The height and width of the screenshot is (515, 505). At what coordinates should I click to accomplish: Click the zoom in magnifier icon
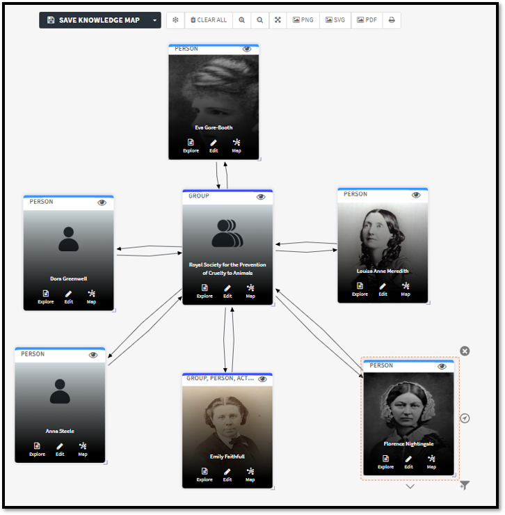[242, 20]
